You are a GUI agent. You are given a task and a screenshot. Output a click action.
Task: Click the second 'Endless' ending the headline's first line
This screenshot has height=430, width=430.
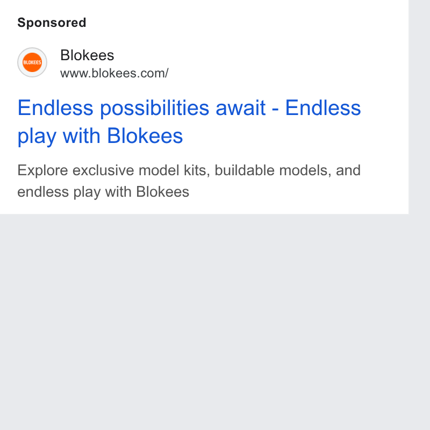(x=323, y=108)
